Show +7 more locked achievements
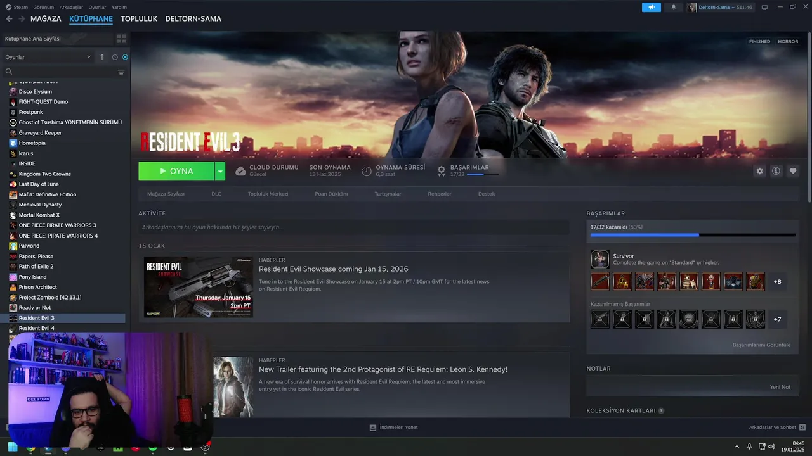 (778, 319)
